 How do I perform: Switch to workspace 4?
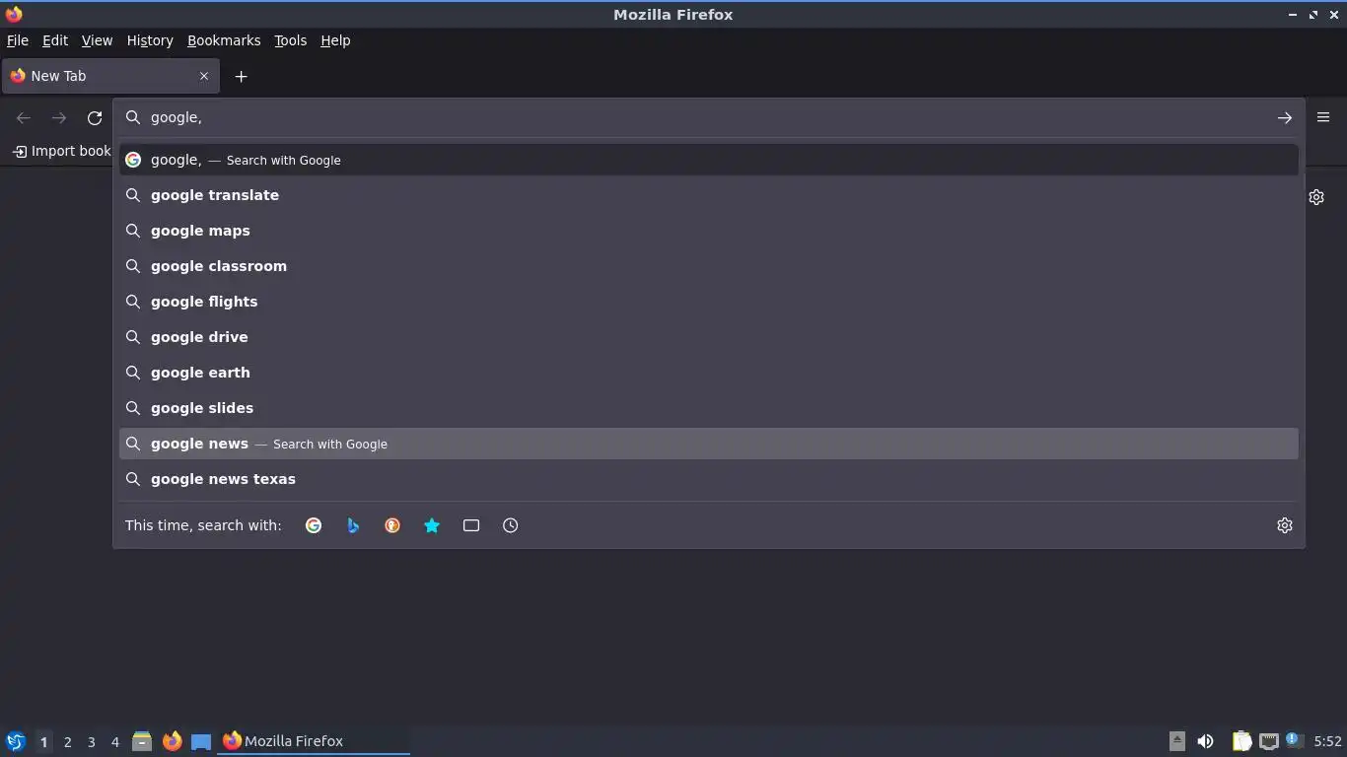114,742
